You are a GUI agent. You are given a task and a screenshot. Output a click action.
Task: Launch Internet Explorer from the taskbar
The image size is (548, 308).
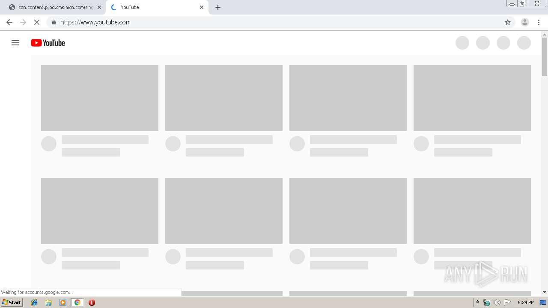(x=35, y=302)
